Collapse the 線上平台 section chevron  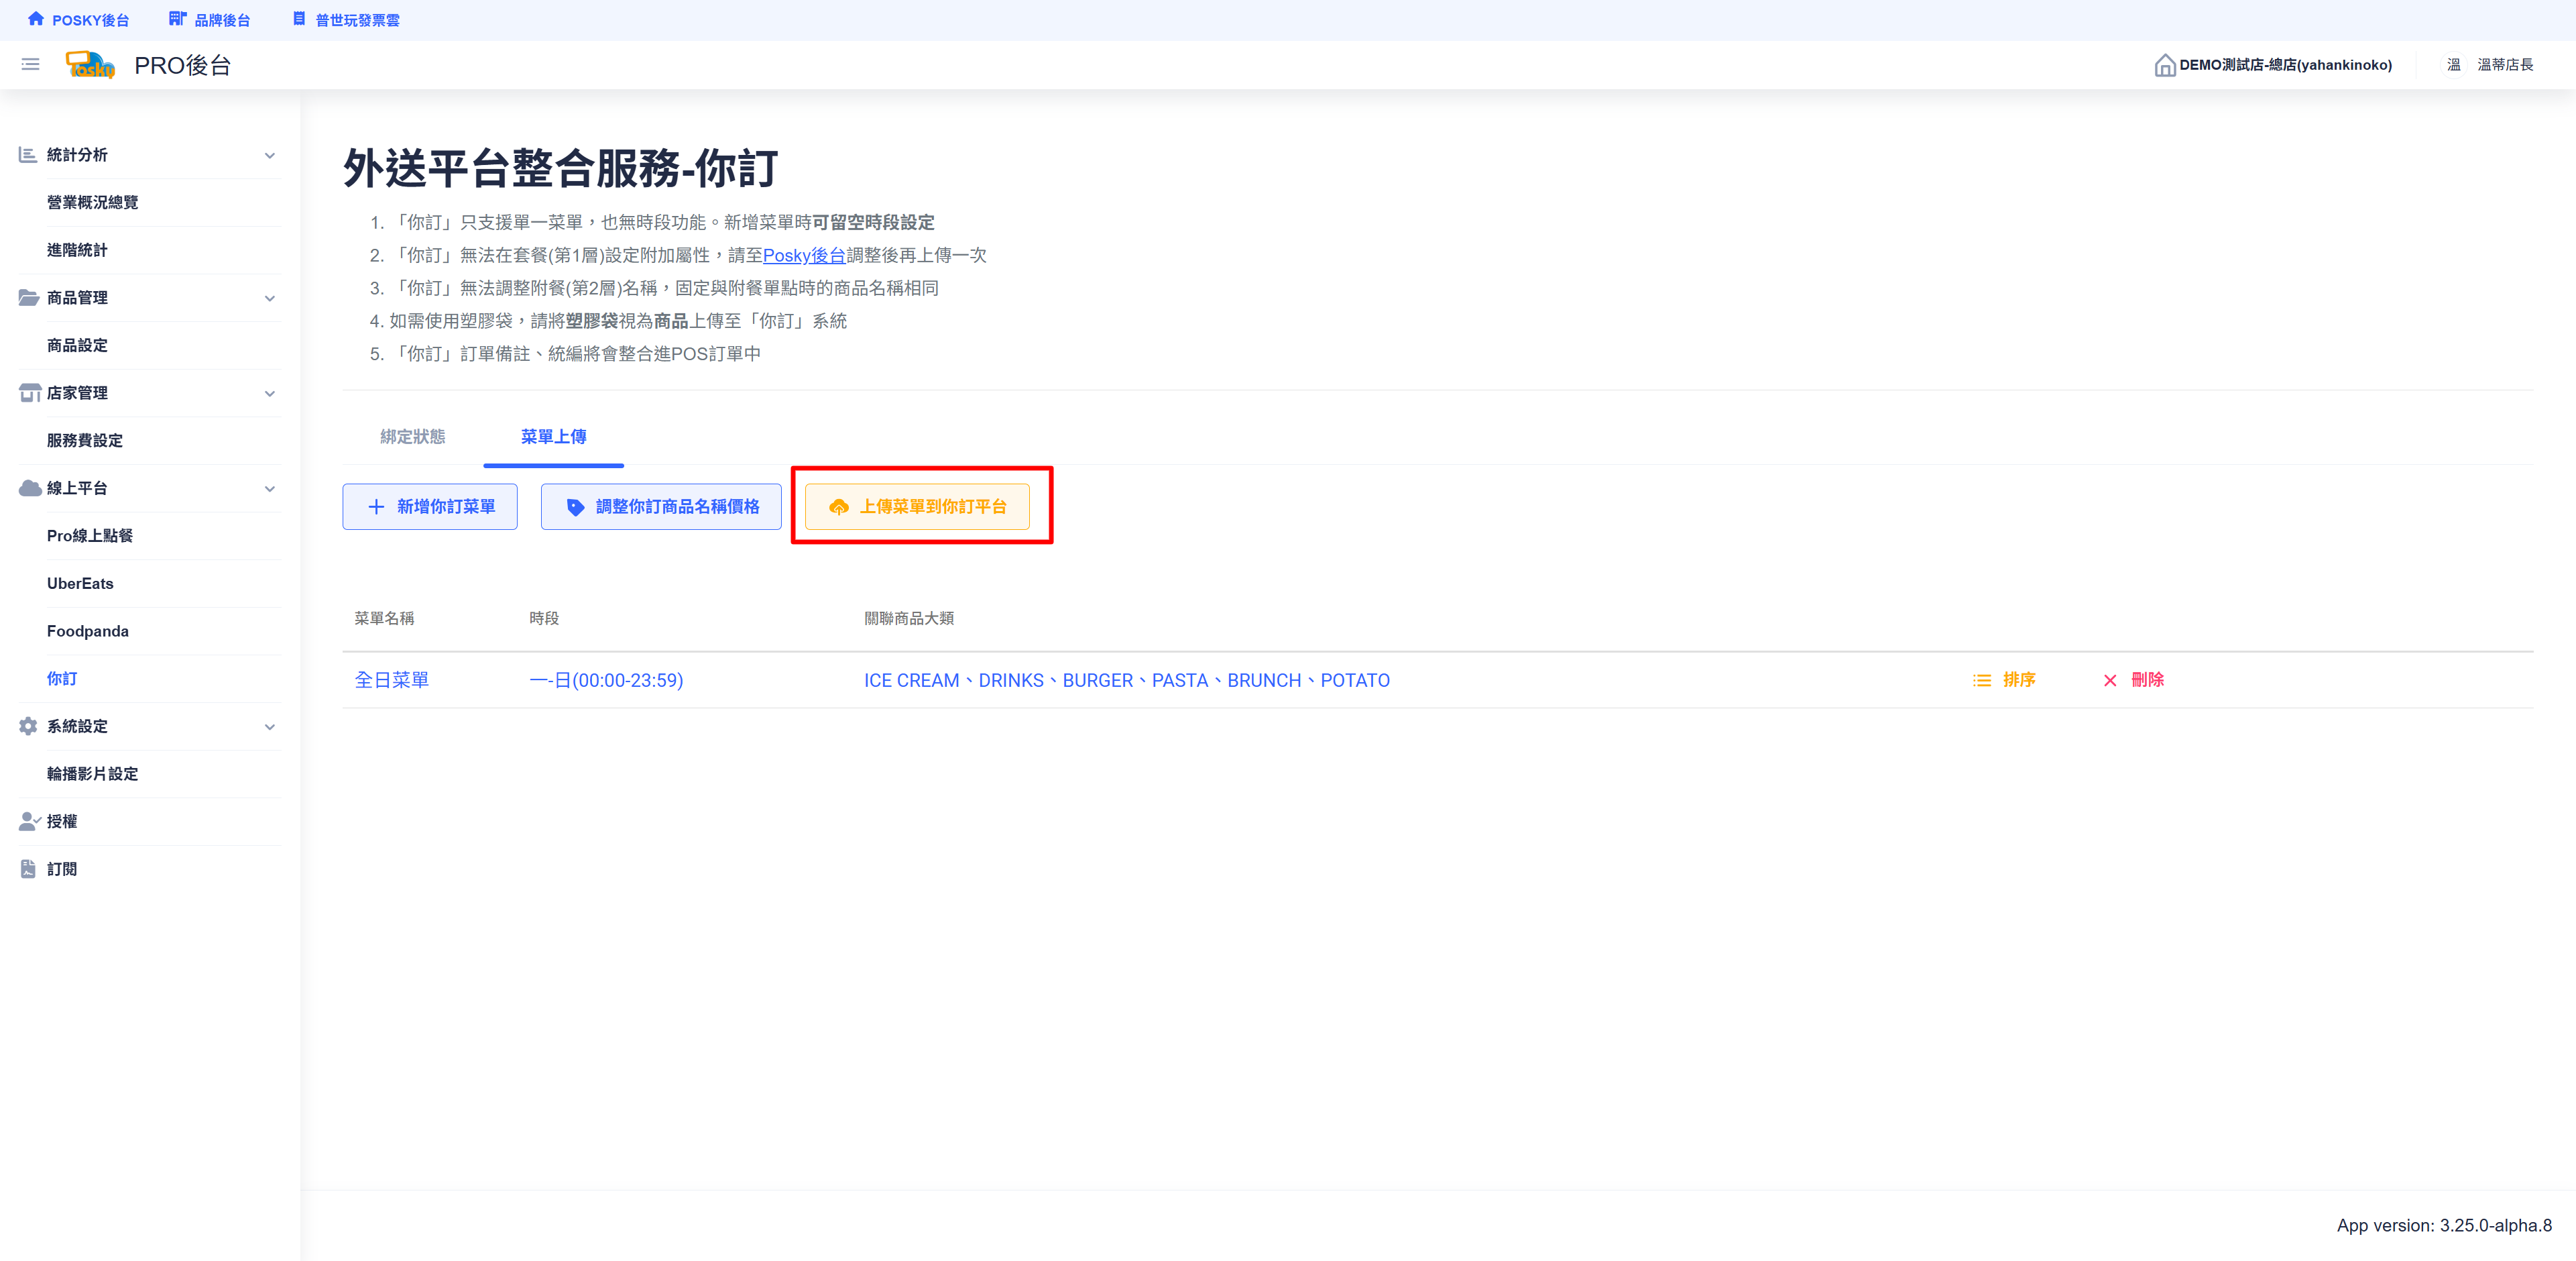click(269, 488)
